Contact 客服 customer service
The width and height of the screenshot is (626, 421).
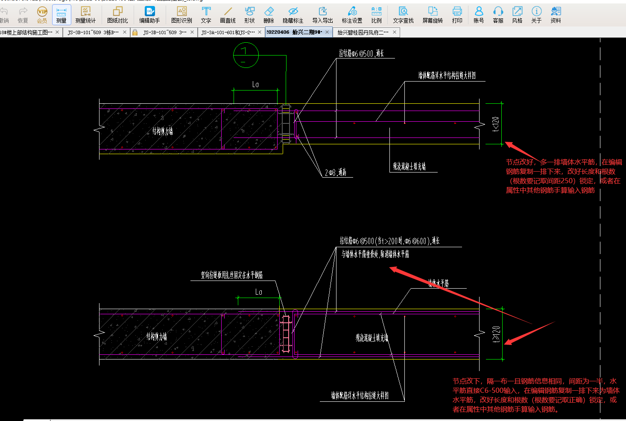click(498, 15)
